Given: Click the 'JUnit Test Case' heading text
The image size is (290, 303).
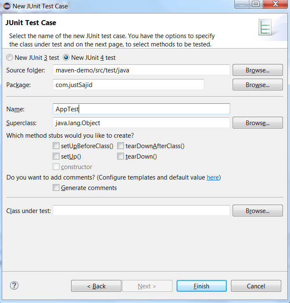Looking at the screenshot, I should click(31, 23).
